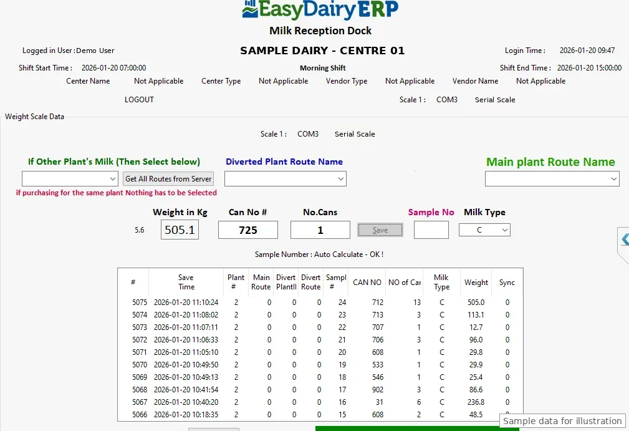Click the 5.6 reading beside Weight
Image resolution: width=629 pixels, height=431 pixels.
139,230
